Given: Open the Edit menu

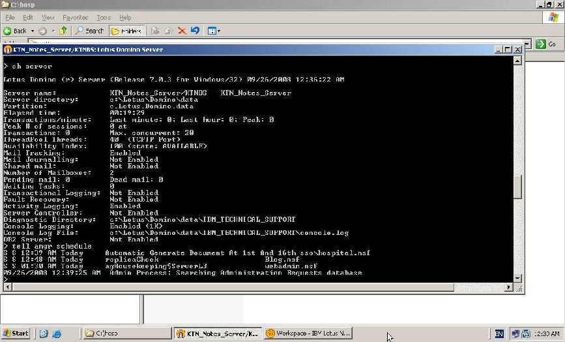Looking at the screenshot, I should [x=28, y=18].
